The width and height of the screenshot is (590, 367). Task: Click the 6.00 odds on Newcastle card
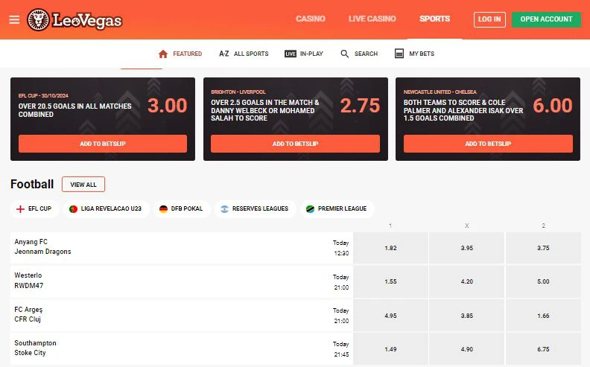tap(553, 106)
